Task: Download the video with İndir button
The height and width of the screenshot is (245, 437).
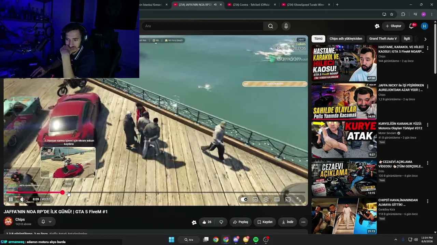Action: (287, 222)
